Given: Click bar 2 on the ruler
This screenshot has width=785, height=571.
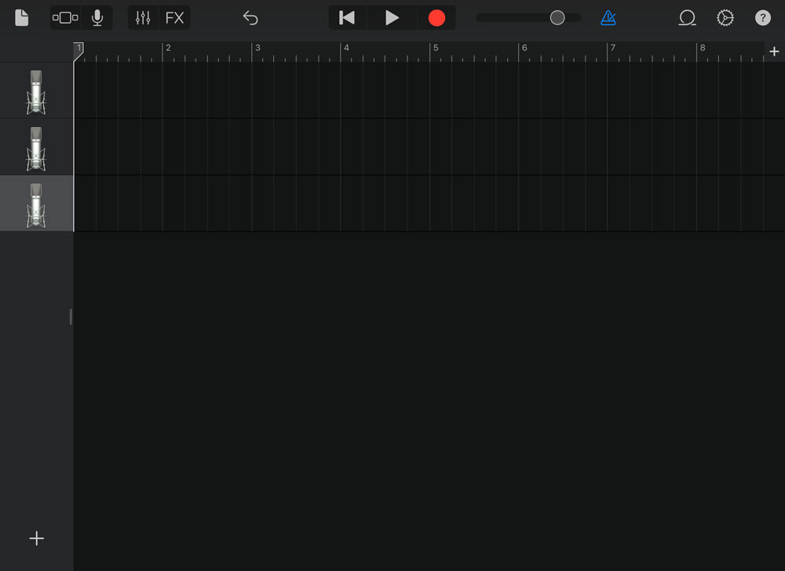Looking at the screenshot, I should 168,48.
